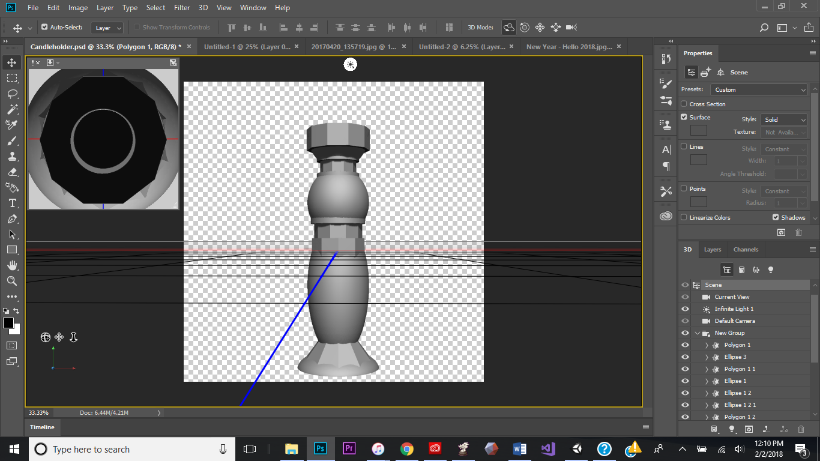Image resolution: width=820 pixels, height=461 pixels.
Task: Collapse the New Group tree in 3D panel
Action: [698, 333]
